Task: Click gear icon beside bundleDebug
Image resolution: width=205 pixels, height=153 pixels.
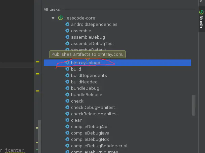Action: tap(67, 88)
